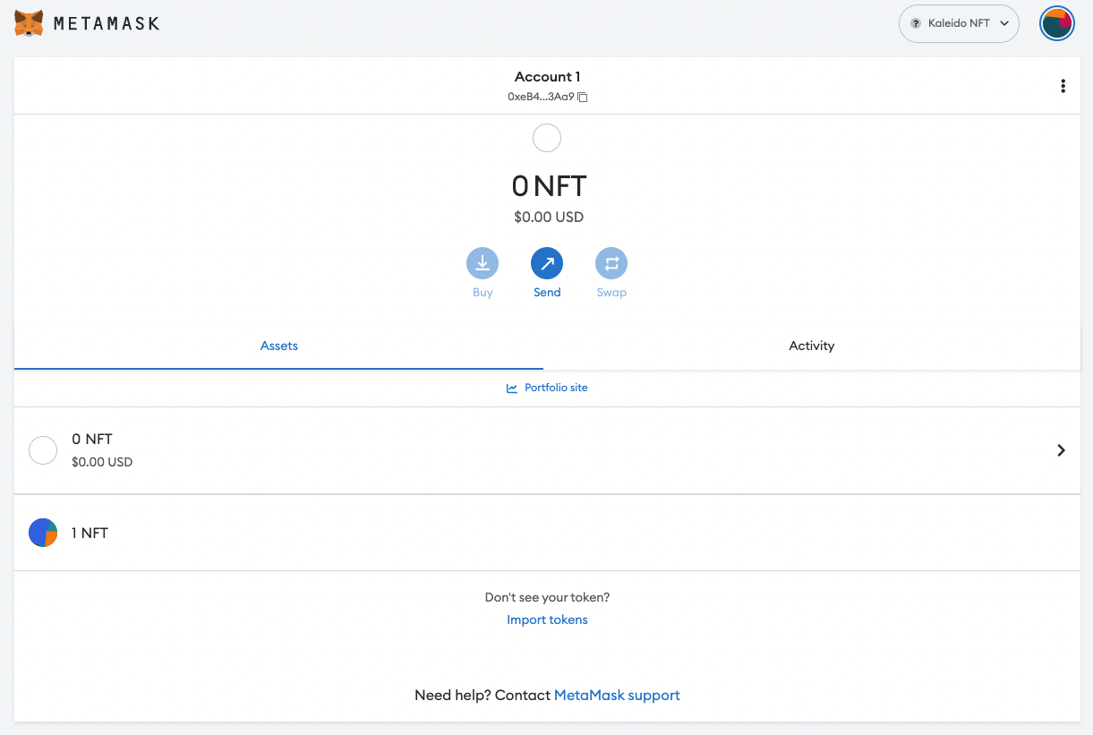Click the 1 NFT token pie icon
The height and width of the screenshot is (735, 1093).
[x=42, y=532]
